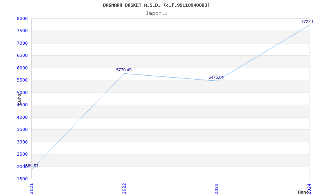Click the 3500 y-axis tick label
313x196 pixels.
tap(22, 130)
